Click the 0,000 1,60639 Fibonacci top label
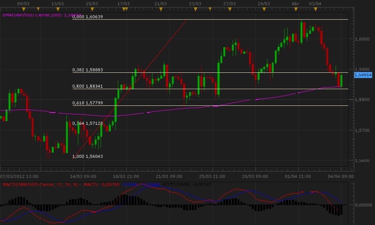This screenshot has width=375, height=225. click(87, 17)
